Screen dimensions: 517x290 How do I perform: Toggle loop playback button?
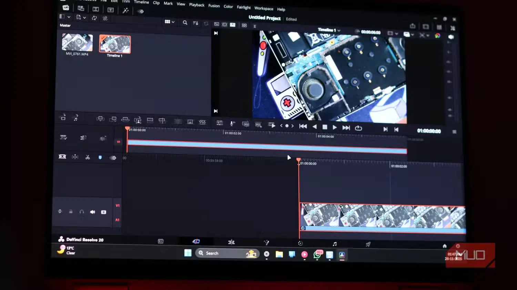[358, 128]
